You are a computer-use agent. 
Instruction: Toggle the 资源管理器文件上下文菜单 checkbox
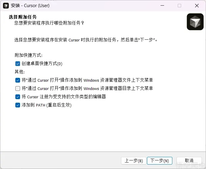coord(18,80)
